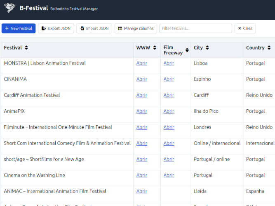Sort by WWW column arrows
The width and height of the screenshot is (275, 206).
pos(155,48)
